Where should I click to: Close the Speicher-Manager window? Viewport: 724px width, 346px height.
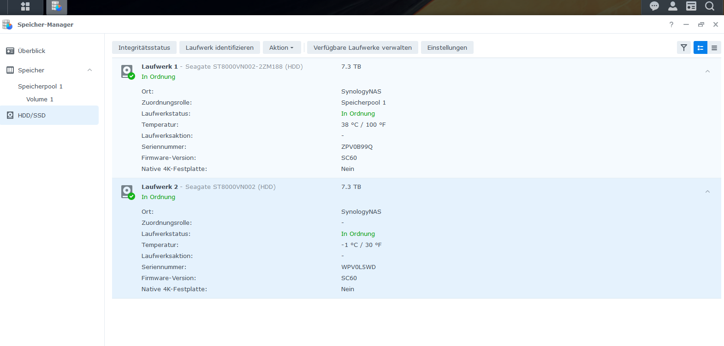click(x=716, y=24)
